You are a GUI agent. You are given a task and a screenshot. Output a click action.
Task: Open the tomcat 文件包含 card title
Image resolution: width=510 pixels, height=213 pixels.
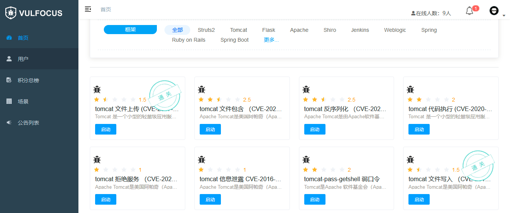pyautogui.click(x=241, y=109)
